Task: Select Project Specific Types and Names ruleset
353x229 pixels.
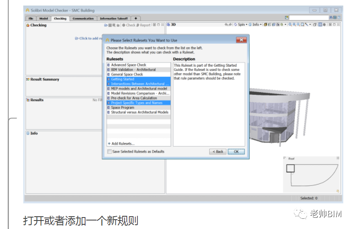Action: [x=139, y=103]
